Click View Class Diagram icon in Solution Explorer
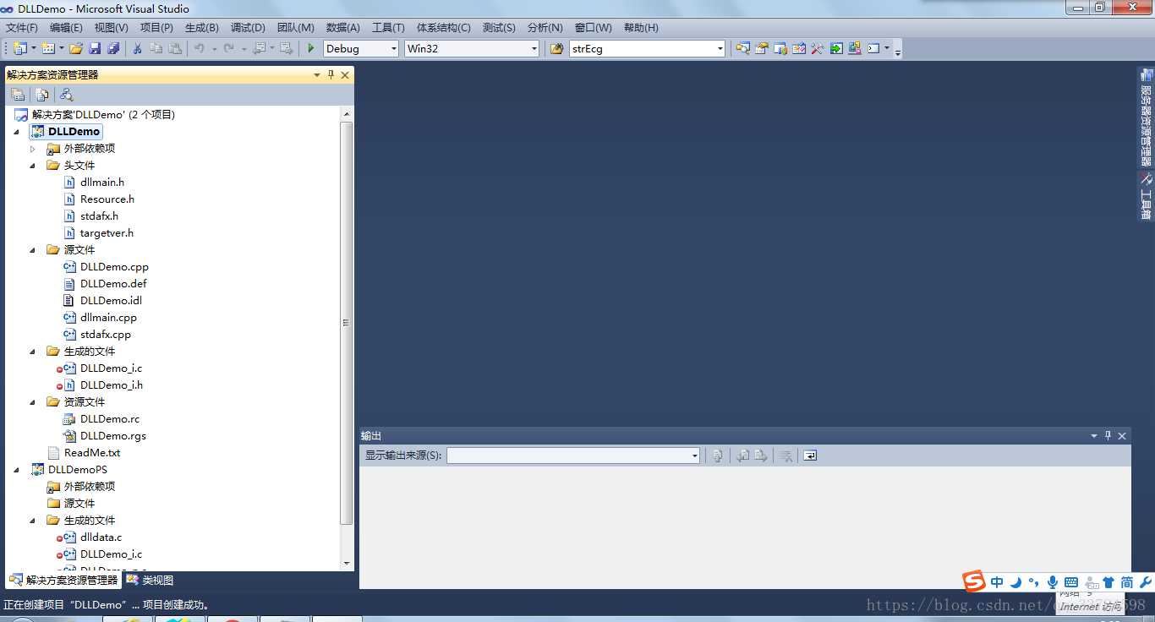The image size is (1155, 622). click(x=67, y=95)
